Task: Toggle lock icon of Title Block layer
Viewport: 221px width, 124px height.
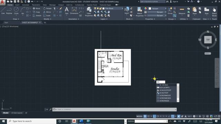Action: pyautogui.click(x=100, y=8)
